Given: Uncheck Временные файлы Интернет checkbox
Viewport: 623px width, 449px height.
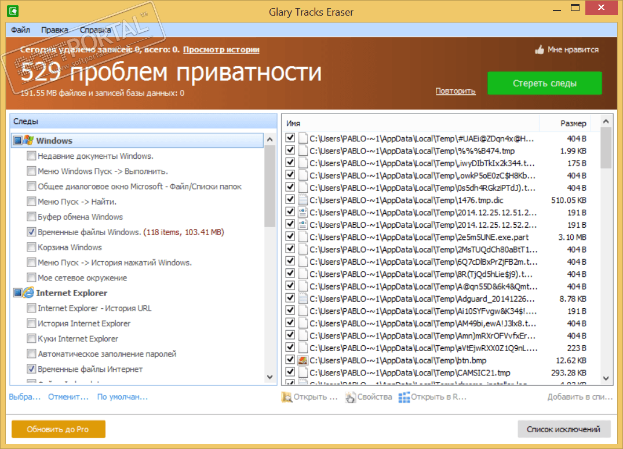Looking at the screenshot, I should pos(31,369).
